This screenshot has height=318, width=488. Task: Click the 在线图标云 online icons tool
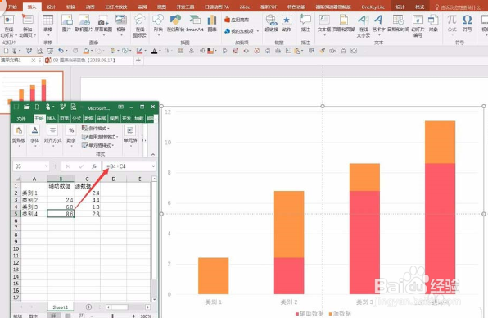(140, 25)
